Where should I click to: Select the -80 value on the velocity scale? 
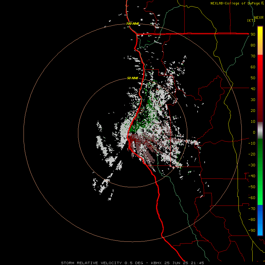252,220
